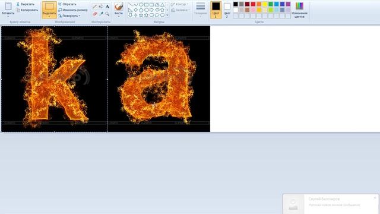The height and width of the screenshot is (214, 380).
Task: Select the Eraser tool
Action: pyautogui.click(x=95, y=14)
